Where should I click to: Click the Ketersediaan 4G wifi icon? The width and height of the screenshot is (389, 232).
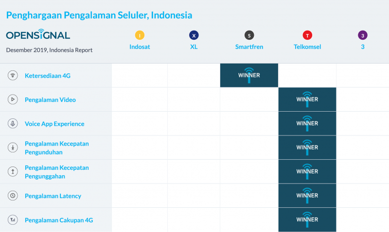click(13, 75)
